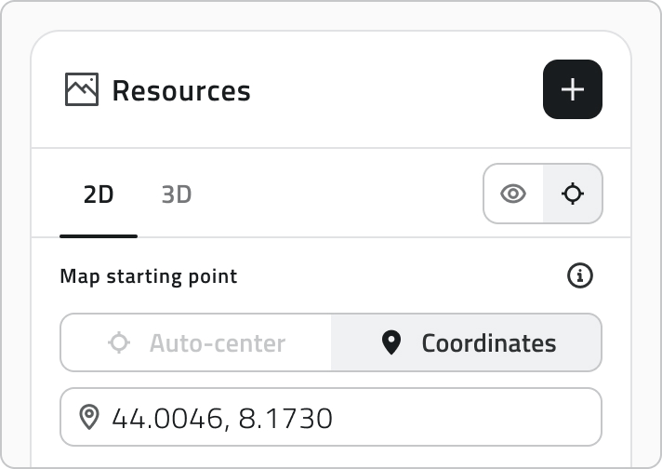Toggle the eye visibility button

(x=513, y=194)
